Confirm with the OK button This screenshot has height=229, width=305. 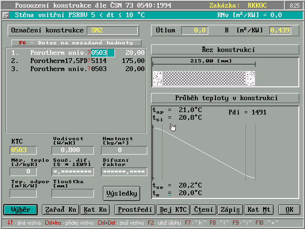coord(289,209)
